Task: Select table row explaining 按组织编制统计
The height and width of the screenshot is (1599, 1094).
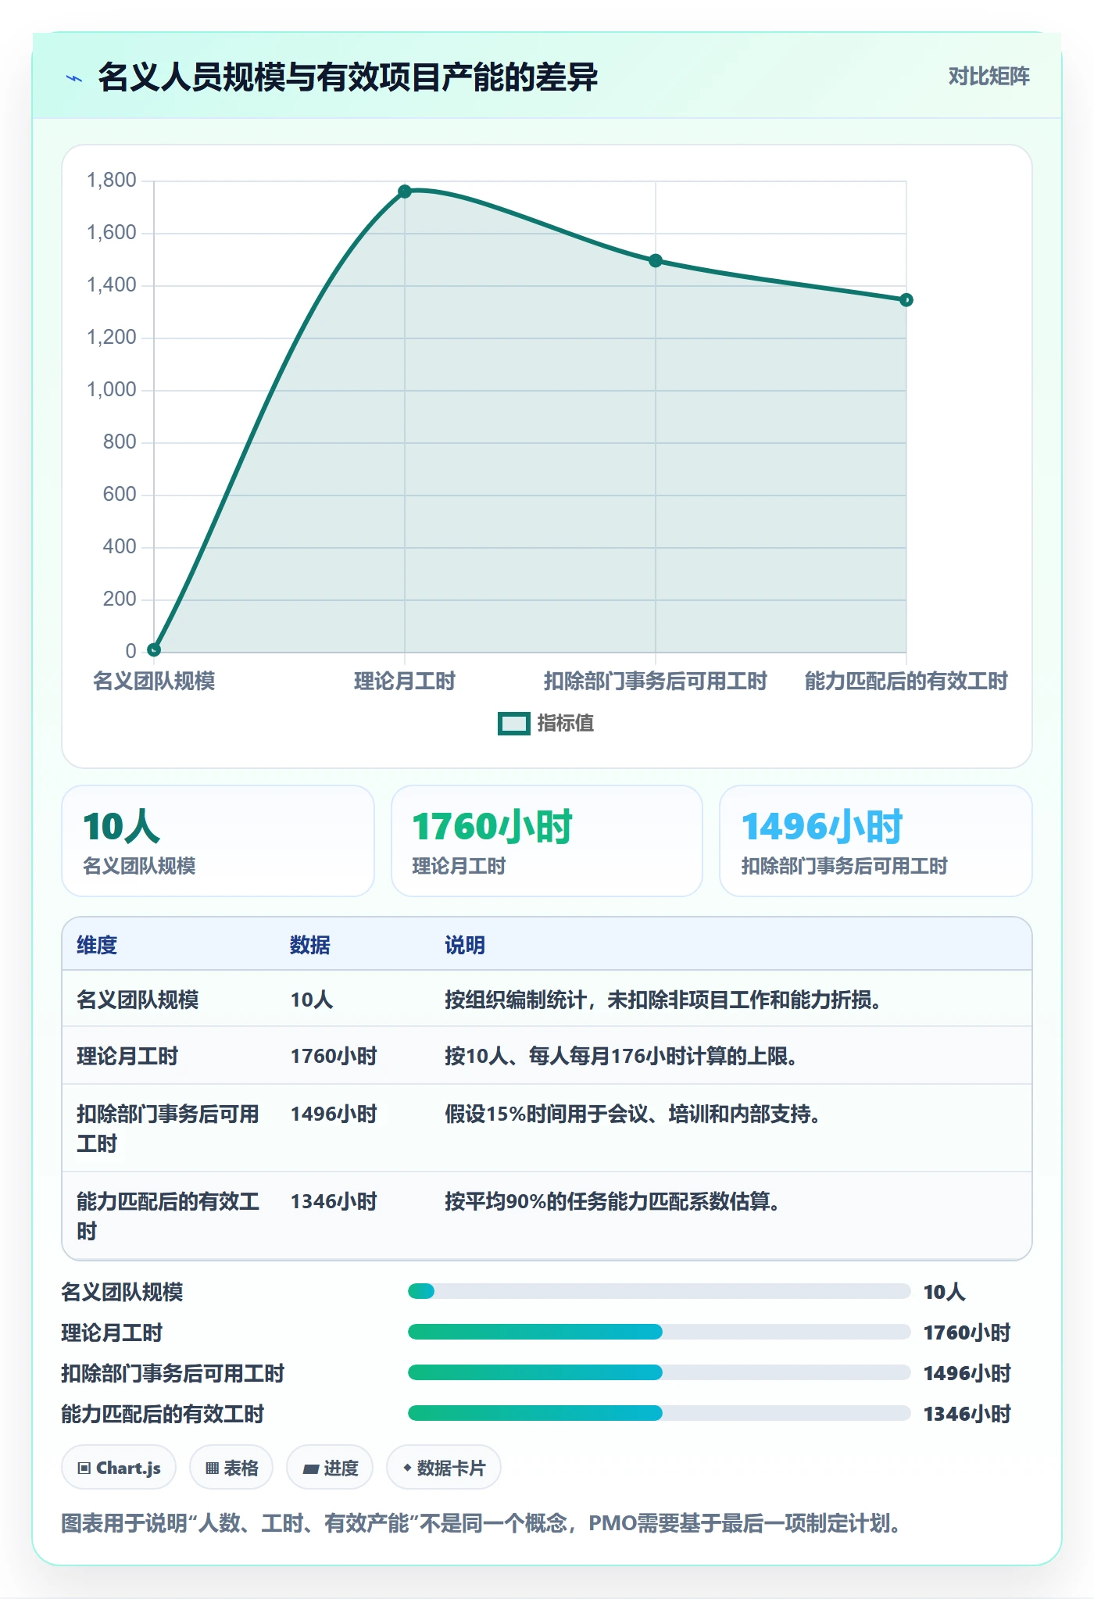Action: tap(547, 1000)
